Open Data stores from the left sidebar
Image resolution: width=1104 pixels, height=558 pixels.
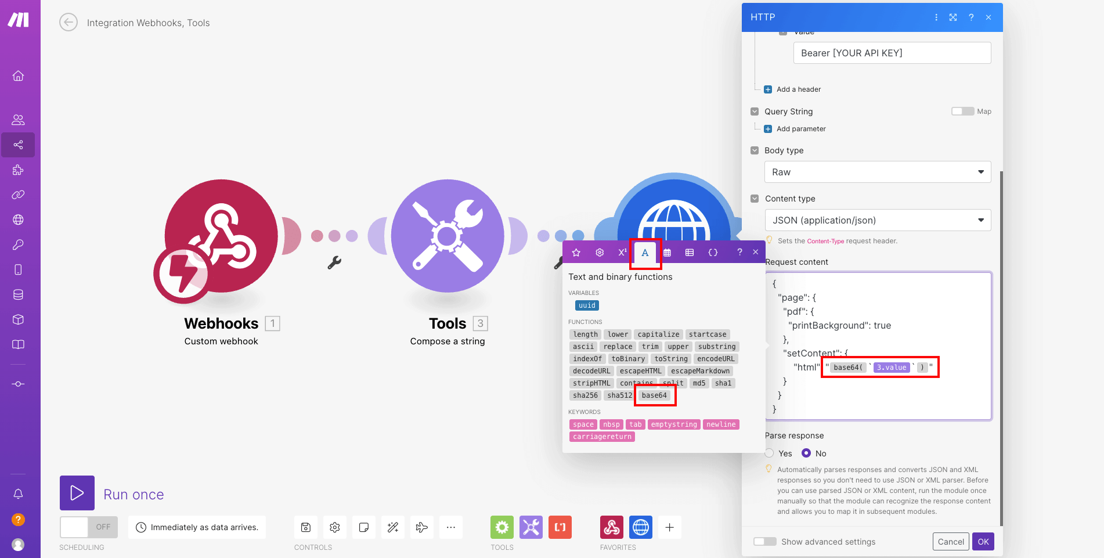18,294
